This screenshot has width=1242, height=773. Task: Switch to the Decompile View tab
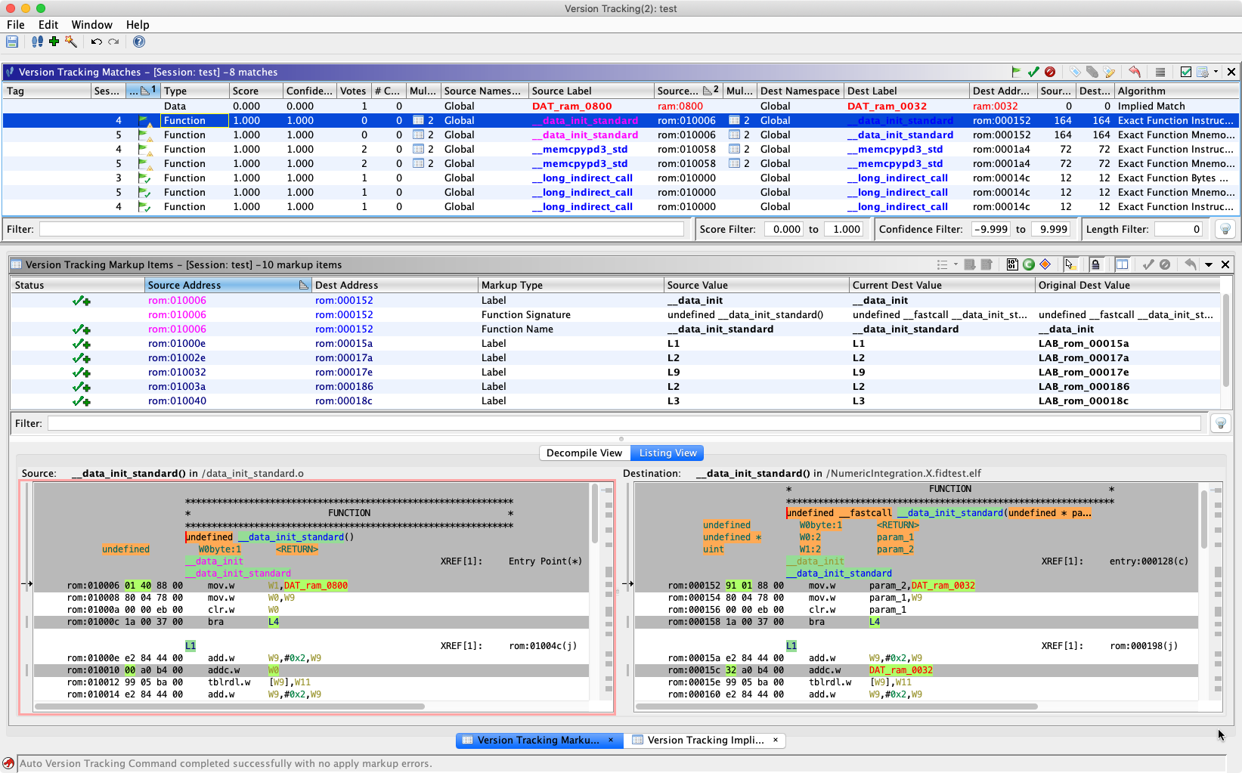click(x=584, y=453)
